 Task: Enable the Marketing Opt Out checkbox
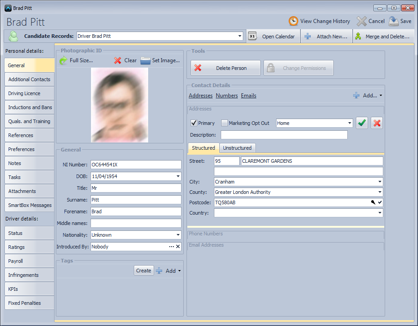click(x=225, y=123)
